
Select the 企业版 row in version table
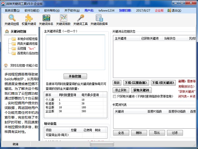(x=76, y=111)
